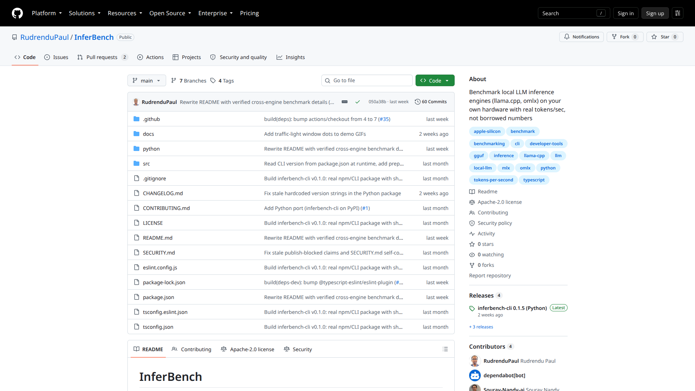Open the src folder icon
Viewport: 695px width, 391px height.
(136, 164)
